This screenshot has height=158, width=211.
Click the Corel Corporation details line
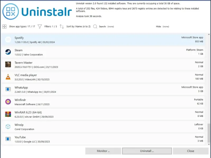[24, 129]
